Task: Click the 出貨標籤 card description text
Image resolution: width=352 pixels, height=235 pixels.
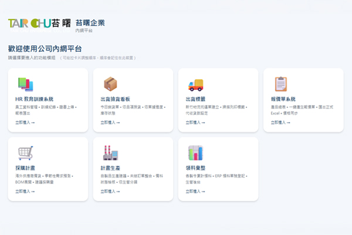Action: click(216, 110)
